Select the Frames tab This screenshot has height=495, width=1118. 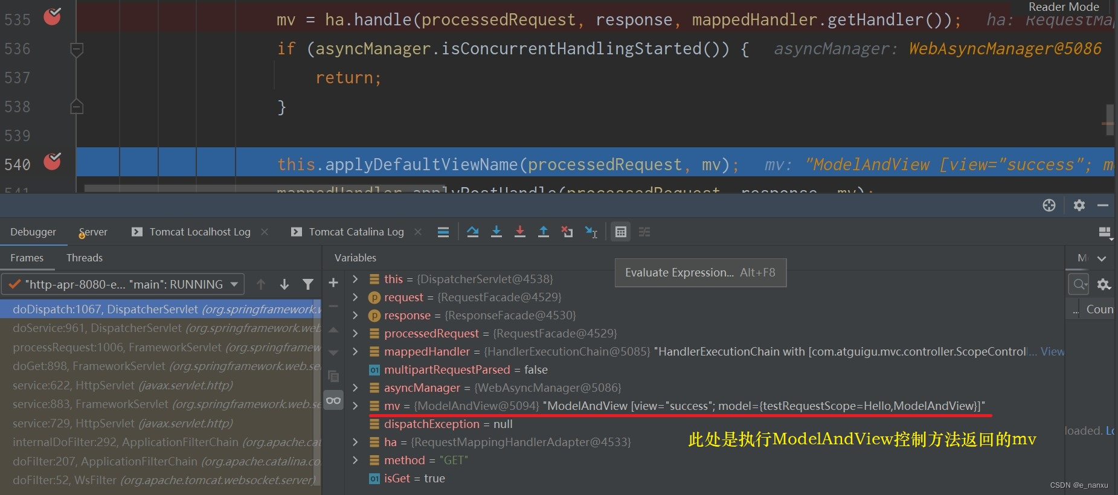tap(27, 258)
